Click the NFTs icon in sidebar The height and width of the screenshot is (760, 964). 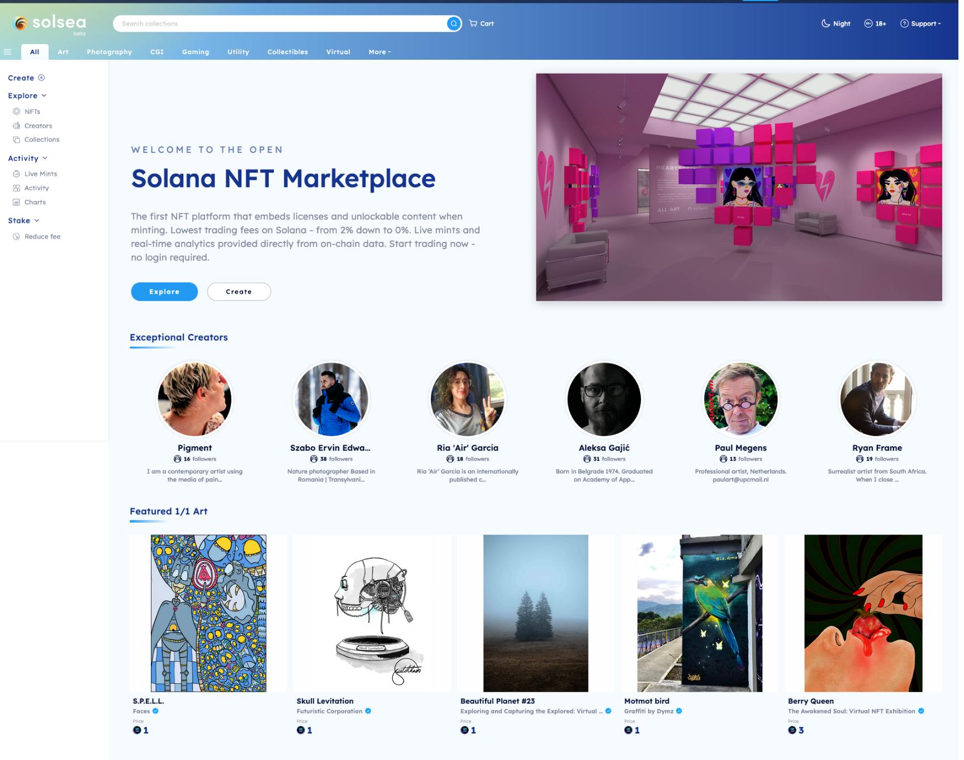(x=17, y=112)
